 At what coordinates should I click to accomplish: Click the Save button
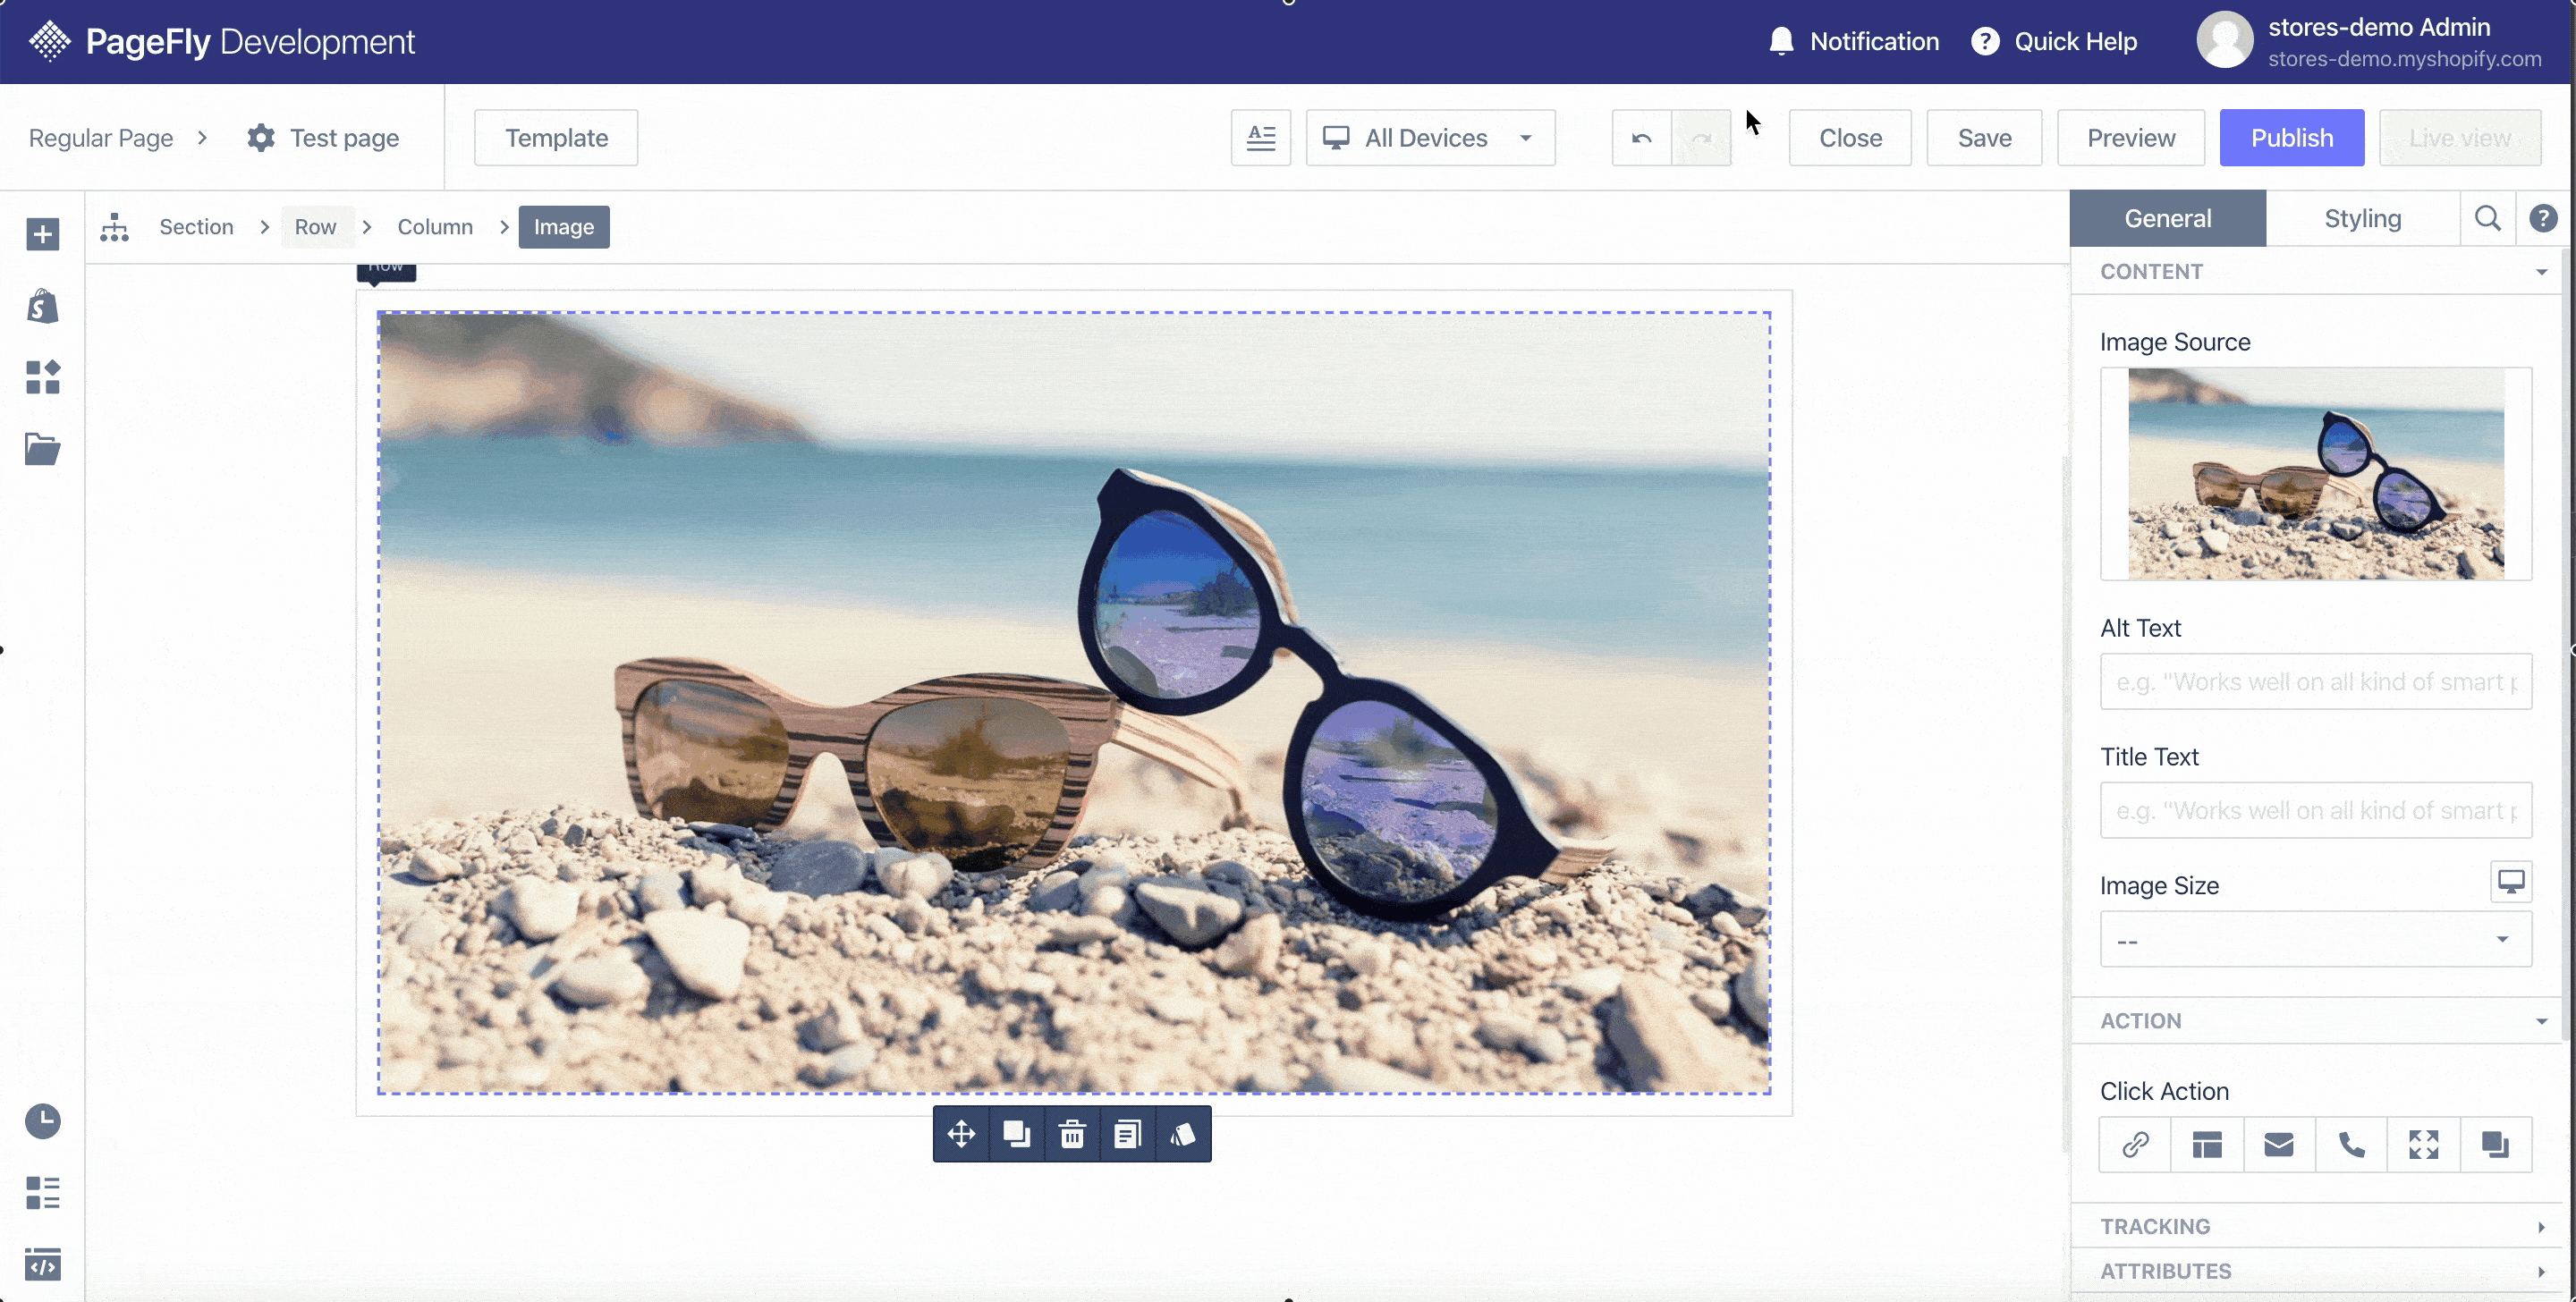[1984, 138]
